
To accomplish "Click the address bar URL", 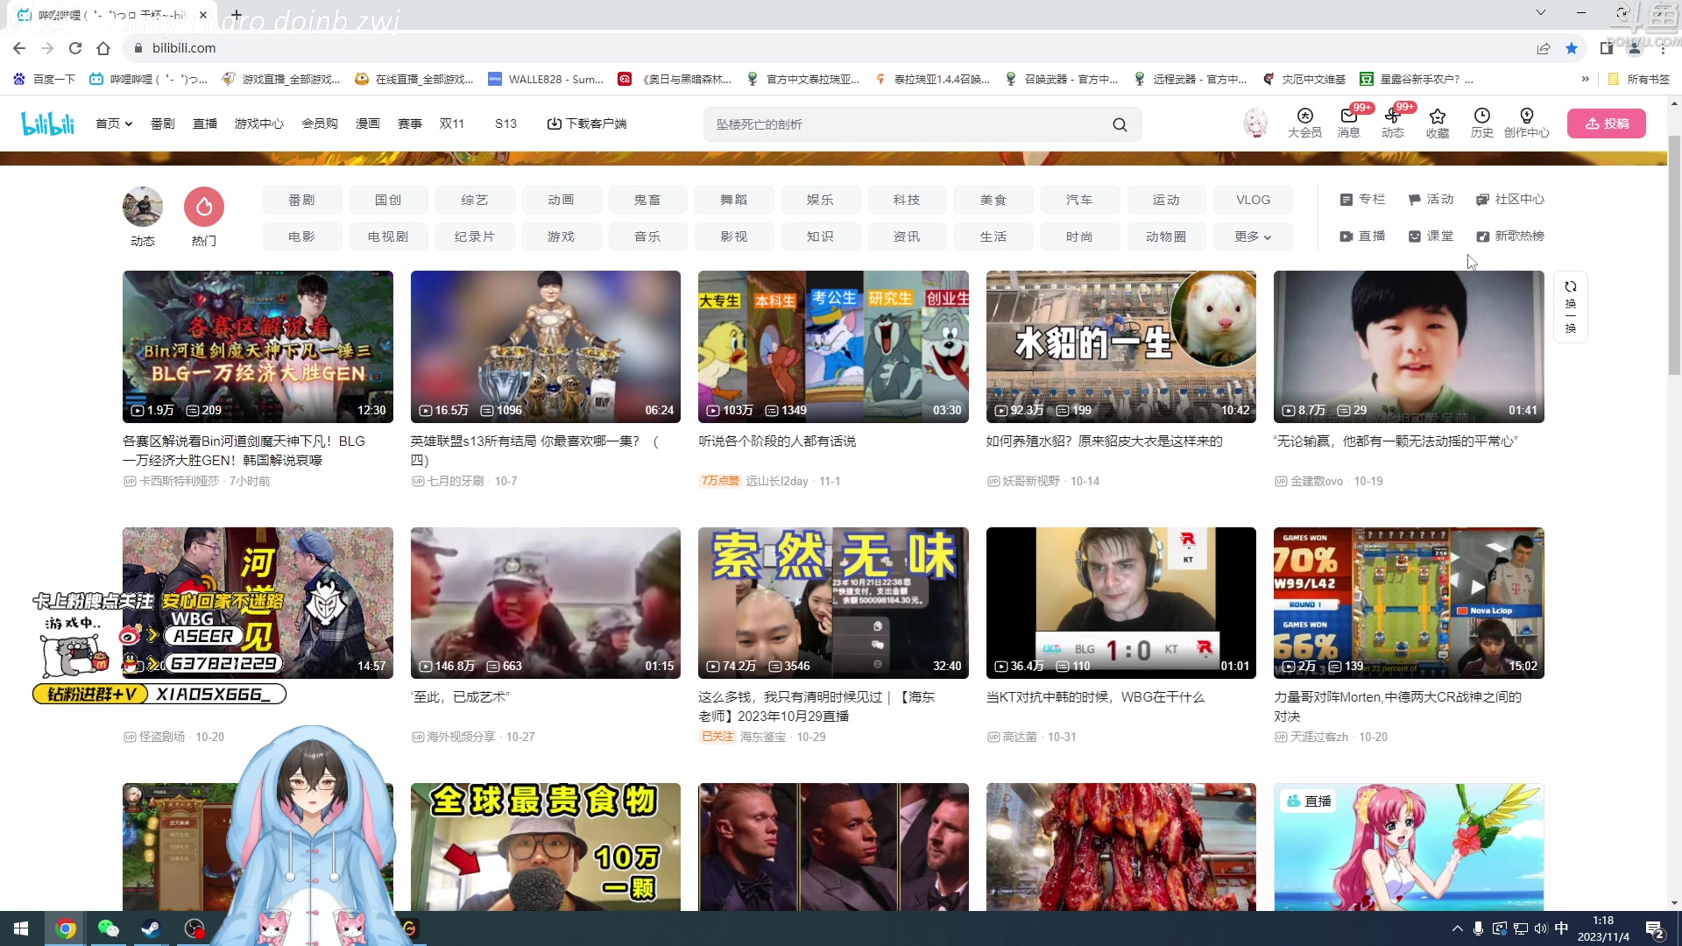I will point(184,48).
